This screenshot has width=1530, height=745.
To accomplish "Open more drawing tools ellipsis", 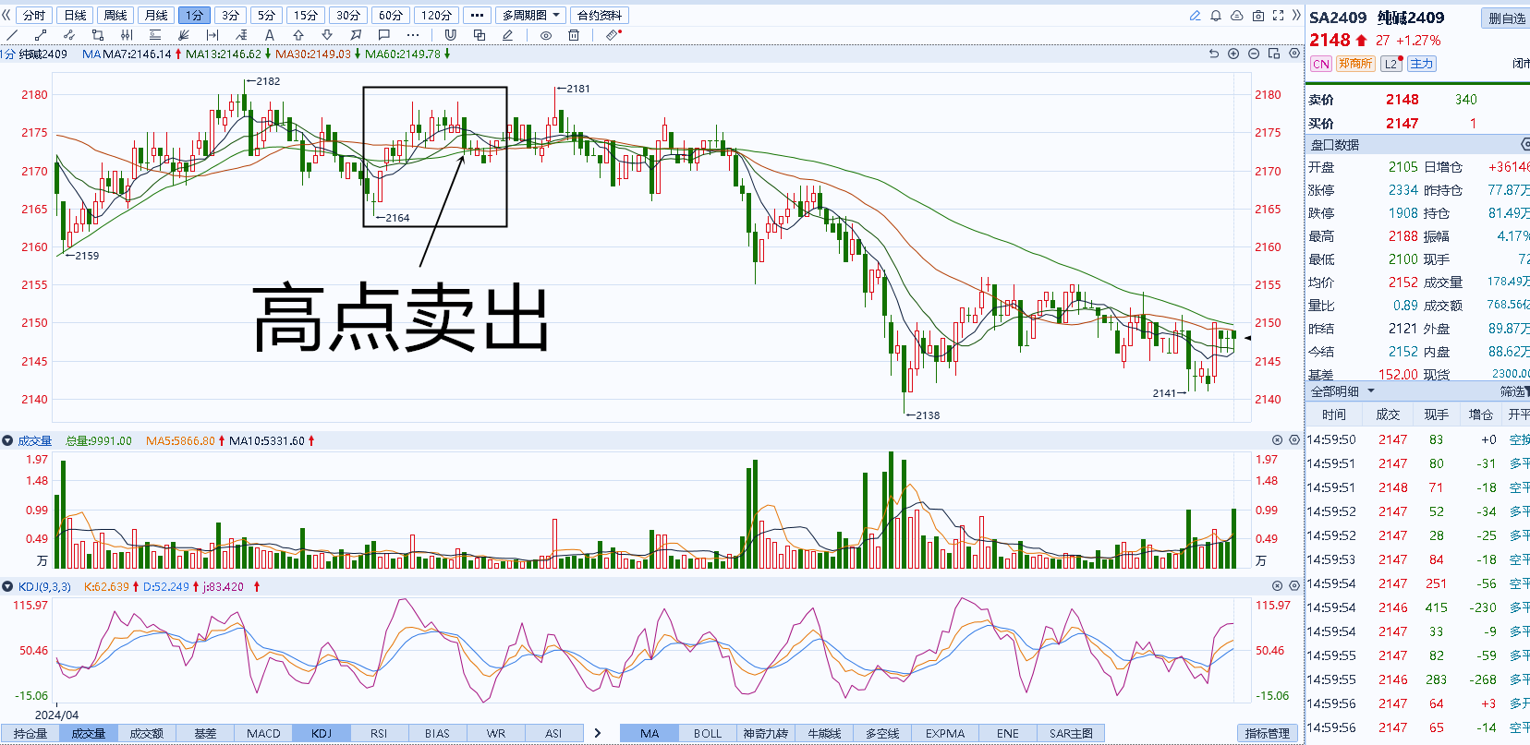I will click(x=413, y=35).
